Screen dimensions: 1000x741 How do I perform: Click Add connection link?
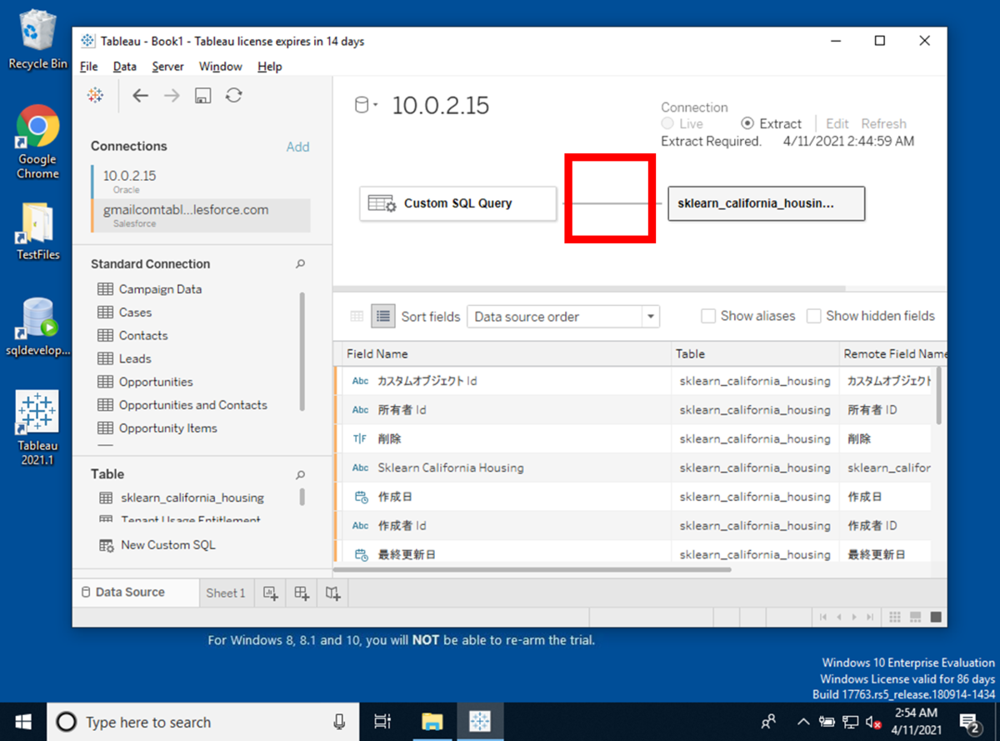click(x=297, y=147)
